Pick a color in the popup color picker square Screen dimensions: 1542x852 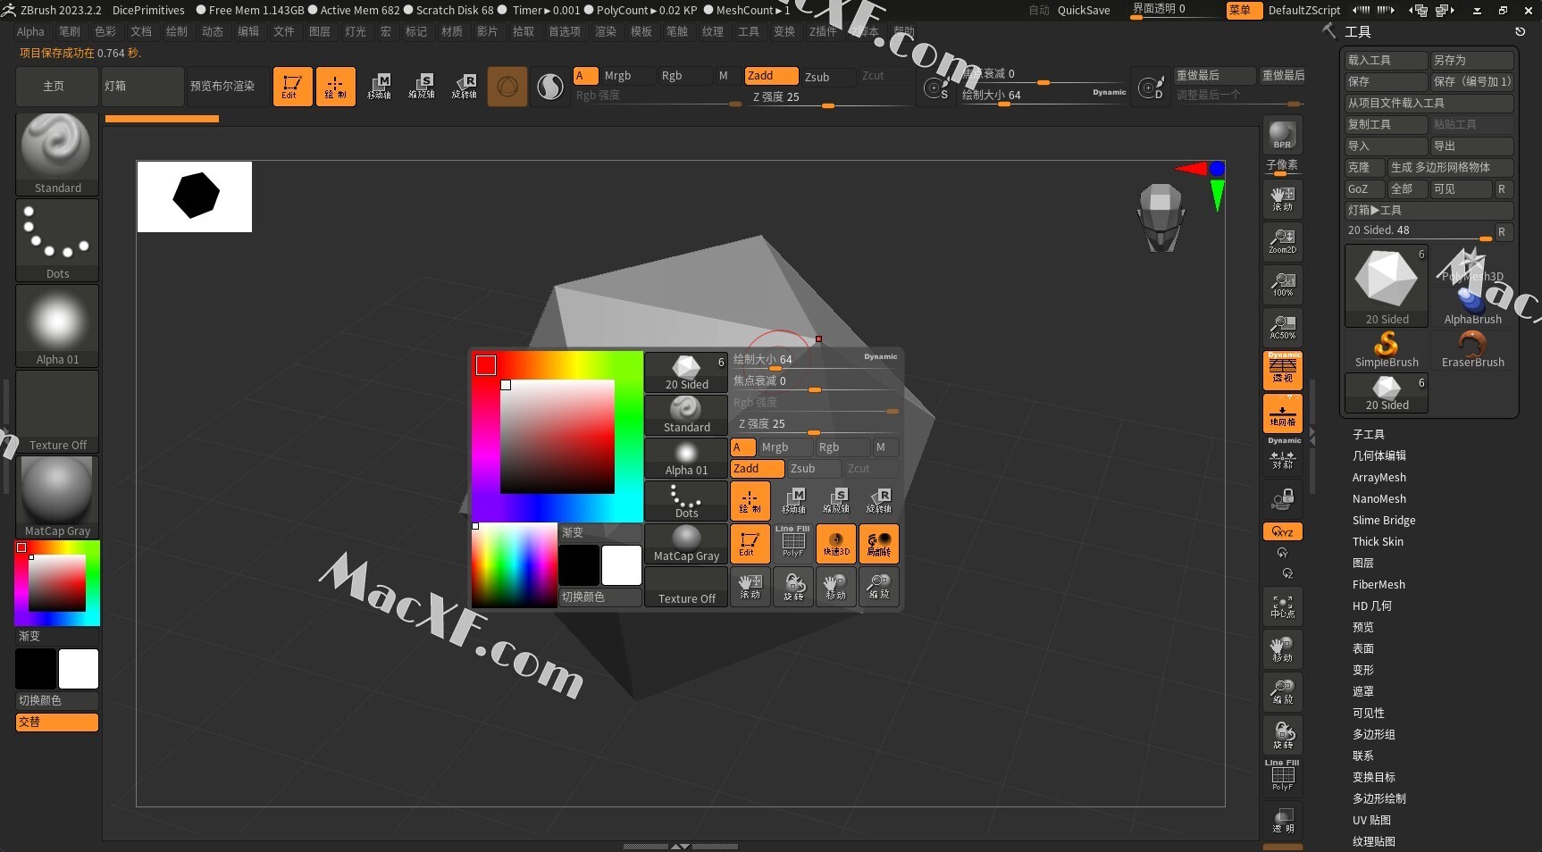pyautogui.click(x=557, y=436)
